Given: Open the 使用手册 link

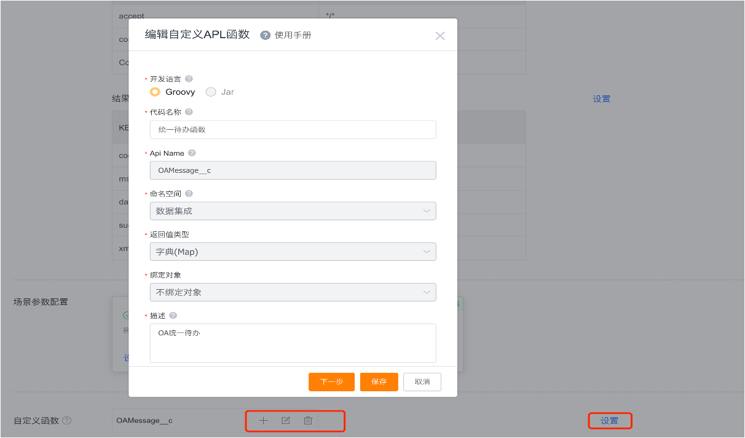Looking at the screenshot, I should [293, 36].
